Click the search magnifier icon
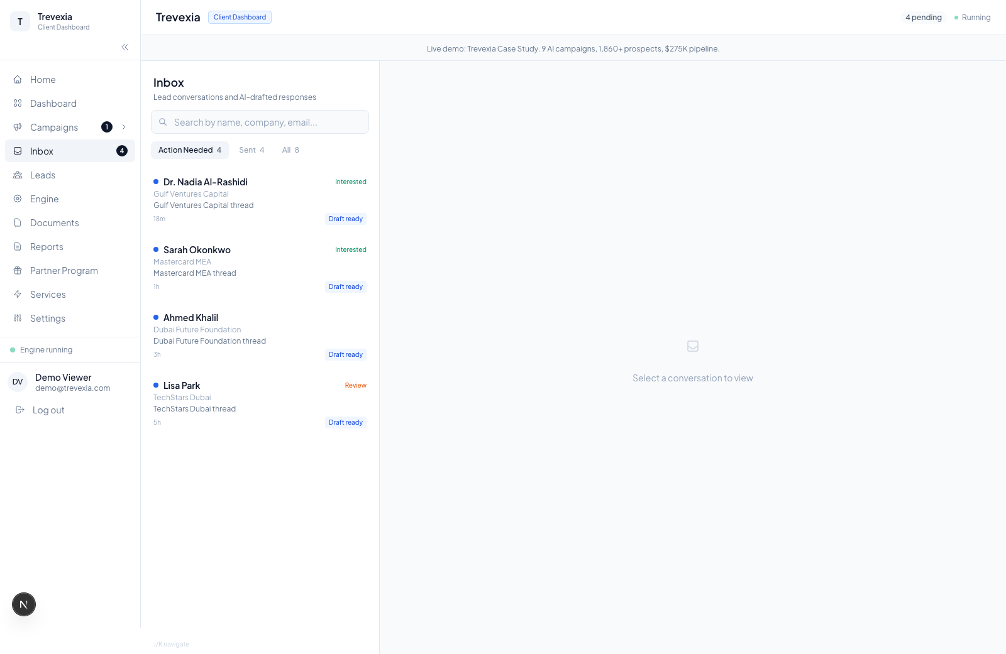Screen dimensions: 1006x654 coord(163,122)
